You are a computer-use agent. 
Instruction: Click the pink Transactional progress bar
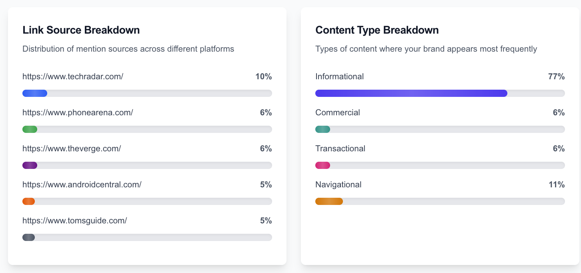point(323,165)
